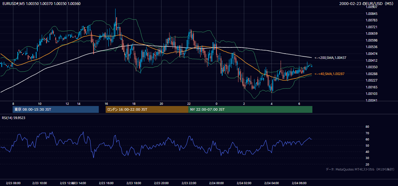Click hour label 0 on main chart axis

[216, 104]
